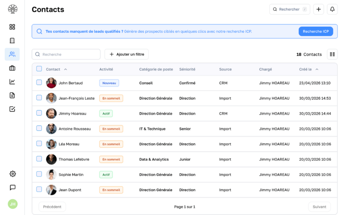Open the Contacts people icon in sidebar

pyautogui.click(x=12, y=54)
